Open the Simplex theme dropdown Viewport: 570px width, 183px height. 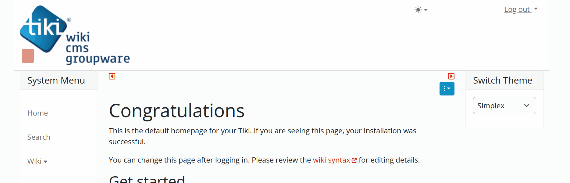504,106
